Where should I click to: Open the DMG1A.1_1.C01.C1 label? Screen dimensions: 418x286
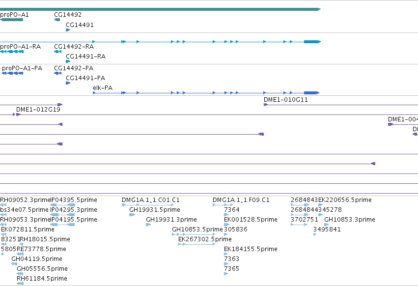[x=151, y=200]
